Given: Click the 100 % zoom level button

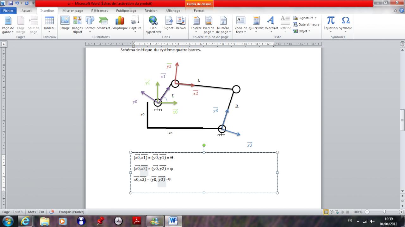Looking at the screenshot, I should click(358, 212).
